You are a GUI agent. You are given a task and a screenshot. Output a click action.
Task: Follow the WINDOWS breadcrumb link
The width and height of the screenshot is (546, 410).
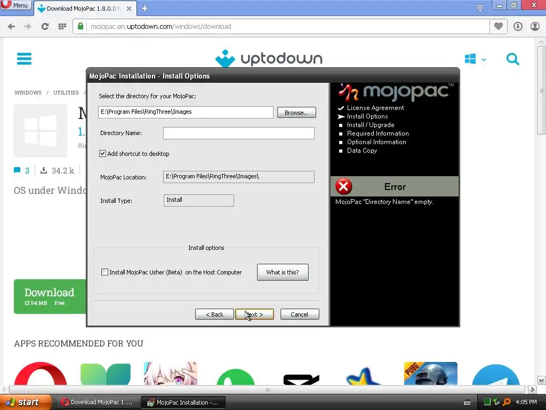click(28, 93)
